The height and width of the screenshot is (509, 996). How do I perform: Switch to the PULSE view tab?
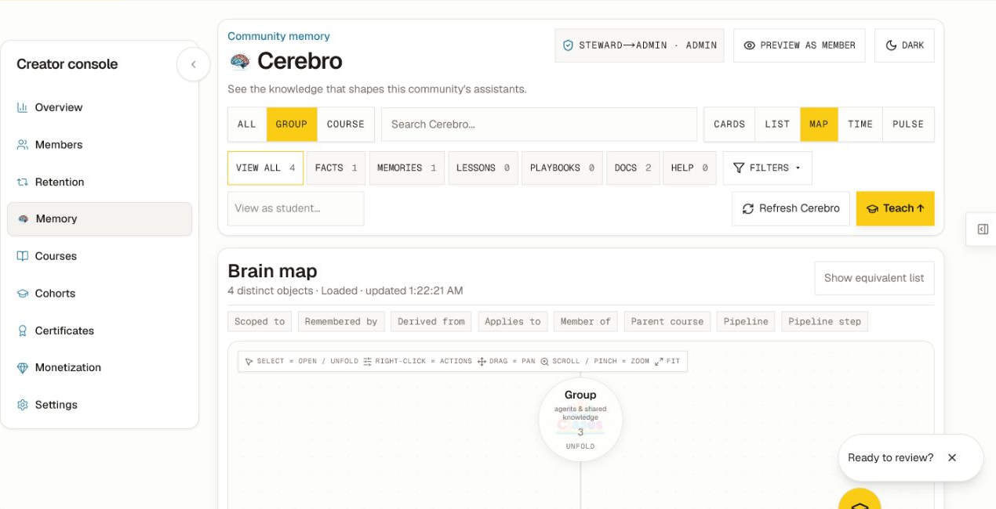point(908,124)
